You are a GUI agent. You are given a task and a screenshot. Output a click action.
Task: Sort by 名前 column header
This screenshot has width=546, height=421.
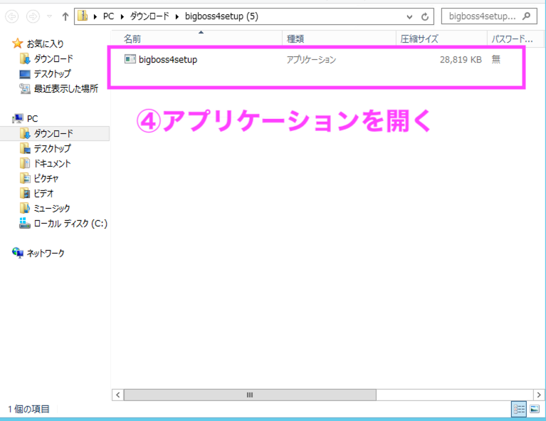(x=132, y=38)
